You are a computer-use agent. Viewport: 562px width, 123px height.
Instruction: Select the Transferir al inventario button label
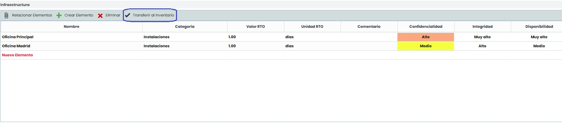pos(153,15)
